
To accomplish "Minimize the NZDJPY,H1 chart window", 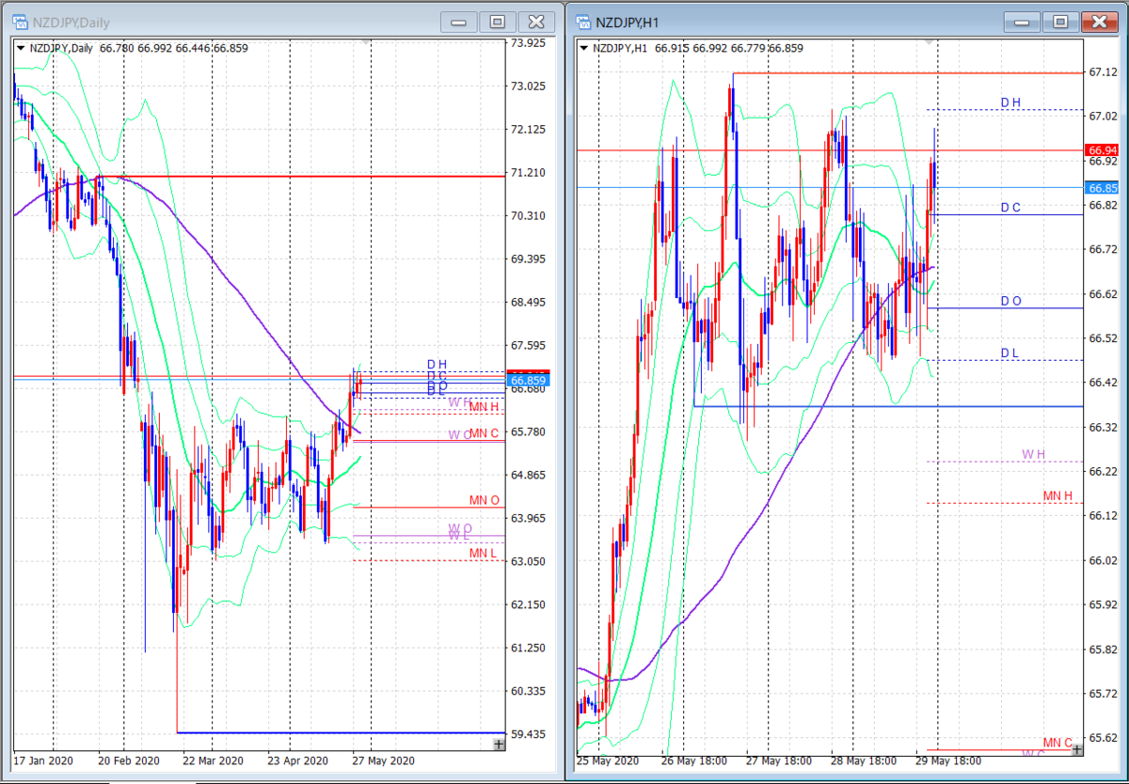I will (x=1023, y=22).
